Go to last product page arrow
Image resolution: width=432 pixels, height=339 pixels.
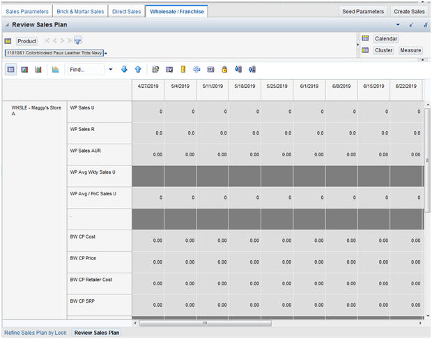tap(70, 40)
